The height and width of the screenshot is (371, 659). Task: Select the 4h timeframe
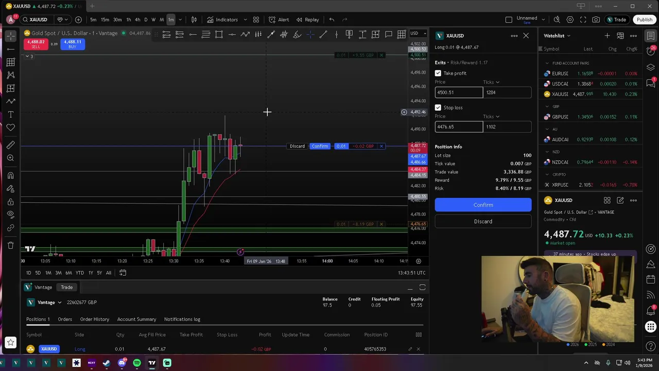click(137, 20)
